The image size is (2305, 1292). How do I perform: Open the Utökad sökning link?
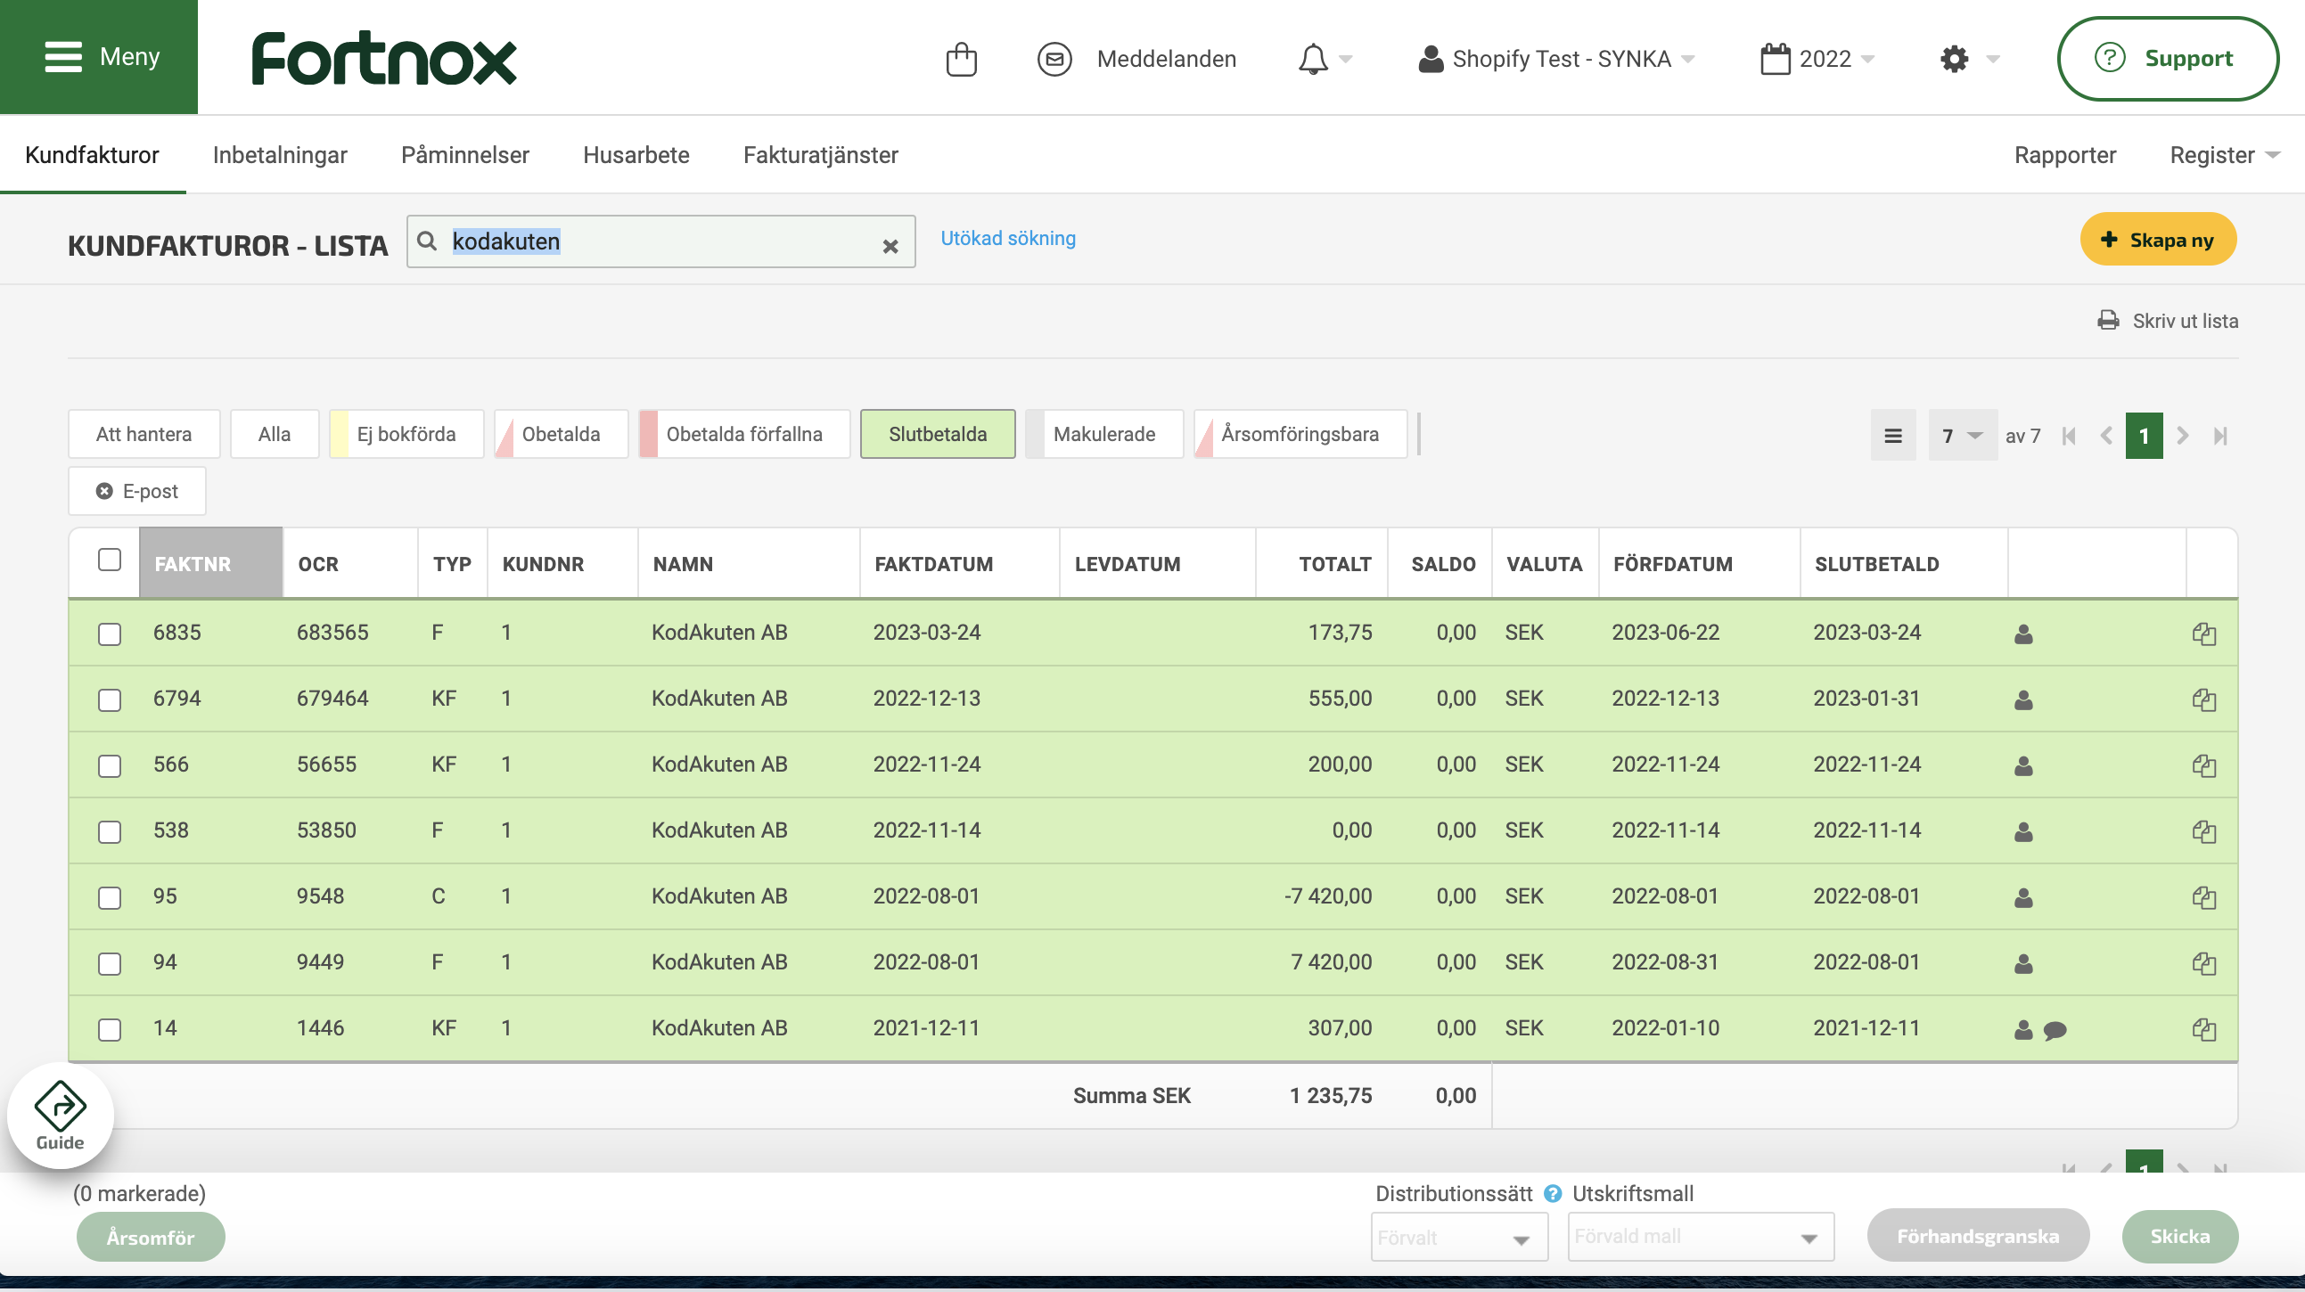pyautogui.click(x=1007, y=238)
